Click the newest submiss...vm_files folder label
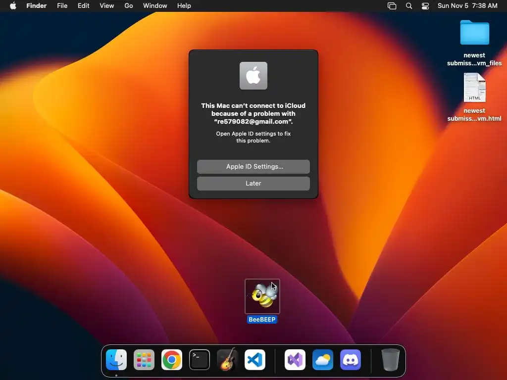This screenshot has height=380, width=507. pos(474,59)
